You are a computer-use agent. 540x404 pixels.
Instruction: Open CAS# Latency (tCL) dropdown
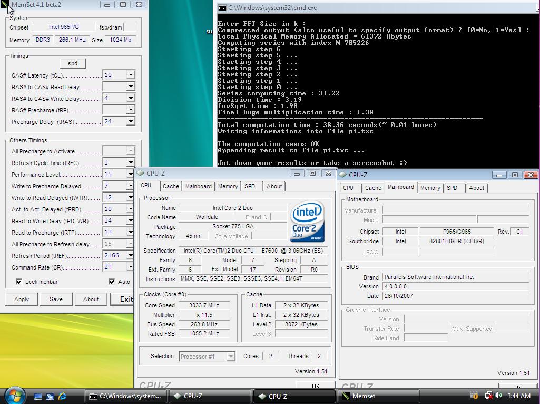click(x=131, y=75)
